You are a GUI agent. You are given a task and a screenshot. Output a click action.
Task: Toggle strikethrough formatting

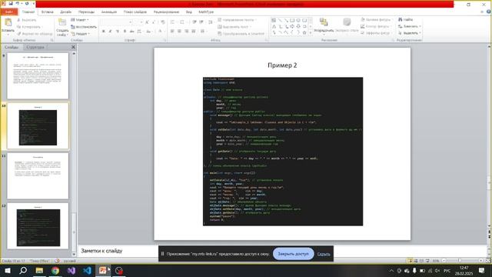tap(131, 31)
